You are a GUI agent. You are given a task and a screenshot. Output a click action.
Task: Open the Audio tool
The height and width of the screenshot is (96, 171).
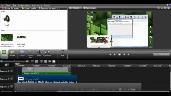coord(39,53)
